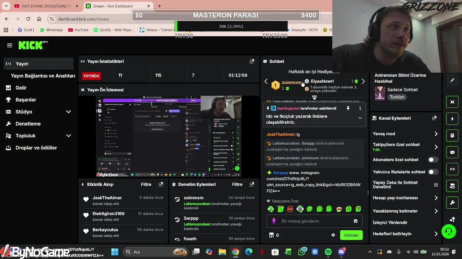This screenshot has width=462, height=259.
Task: Open Filtre in Denetim Eylemleri
Action: click(237, 185)
